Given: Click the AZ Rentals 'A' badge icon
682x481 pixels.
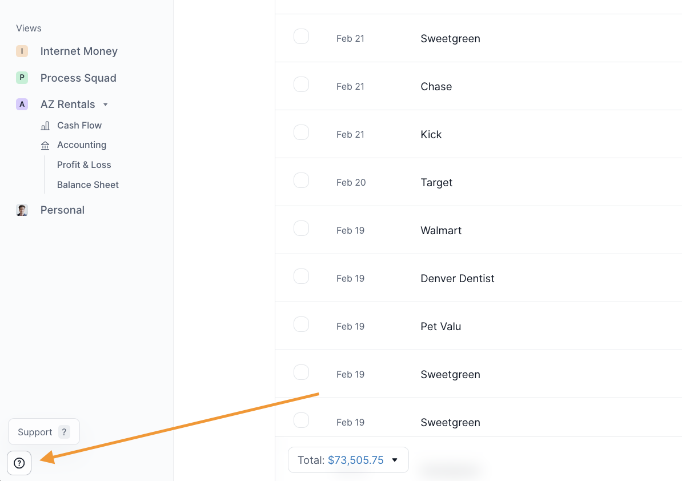Looking at the screenshot, I should [22, 105].
